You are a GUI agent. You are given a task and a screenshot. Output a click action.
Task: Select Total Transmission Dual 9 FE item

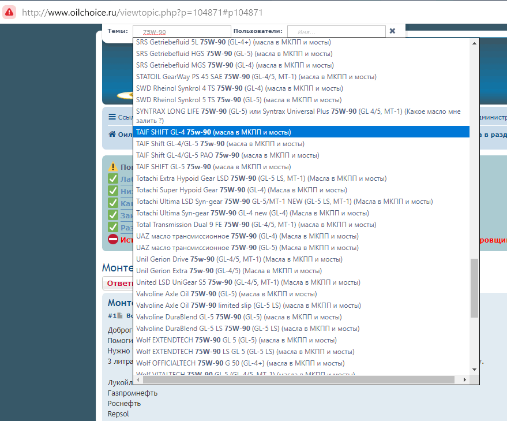pos(301,225)
